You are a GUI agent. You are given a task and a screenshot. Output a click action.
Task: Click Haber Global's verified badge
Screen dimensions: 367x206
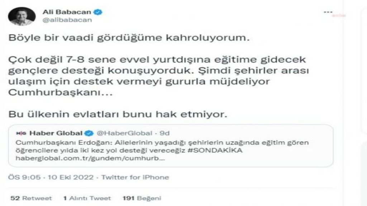click(x=89, y=133)
